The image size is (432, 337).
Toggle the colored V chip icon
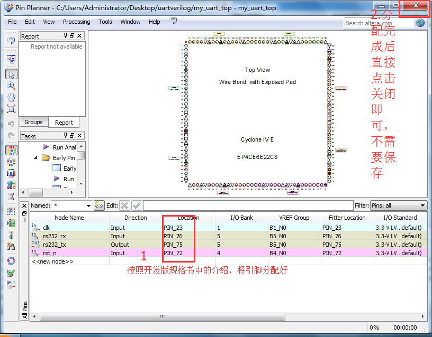coord(11,162)
